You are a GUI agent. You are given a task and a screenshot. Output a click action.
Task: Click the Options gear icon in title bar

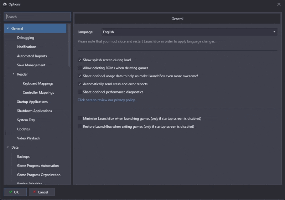[x=5, y=4]
